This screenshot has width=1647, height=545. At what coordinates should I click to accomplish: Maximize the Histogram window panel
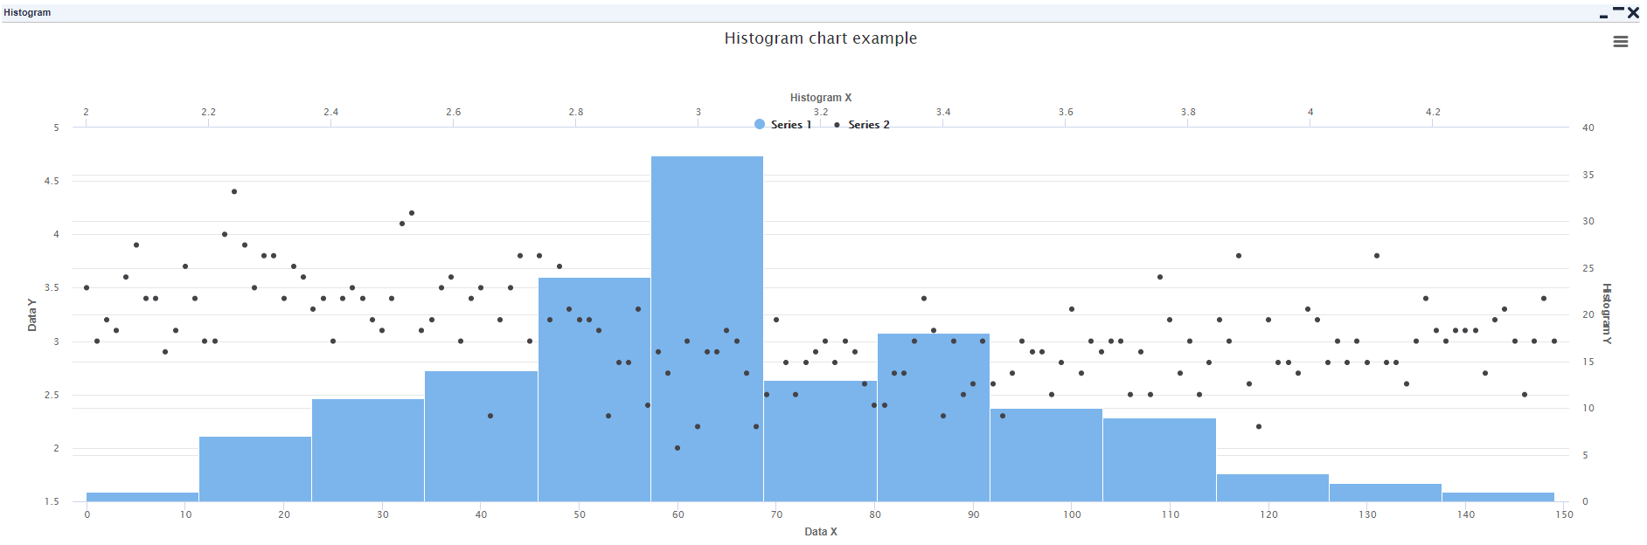click(1618, 10)
